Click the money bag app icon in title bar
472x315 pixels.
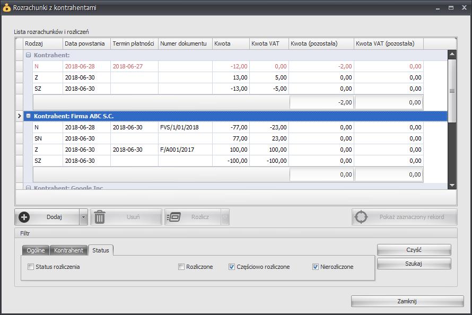tap(6, 7)
